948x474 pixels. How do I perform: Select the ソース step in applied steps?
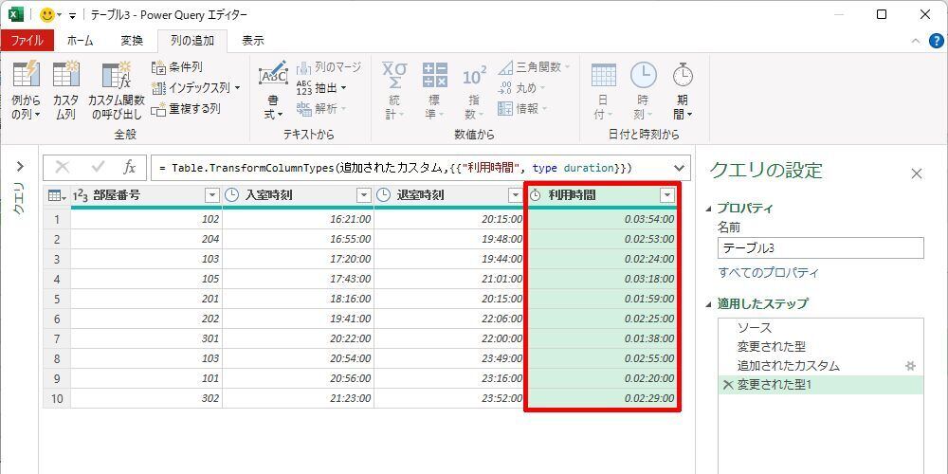(x=755, y=328)
